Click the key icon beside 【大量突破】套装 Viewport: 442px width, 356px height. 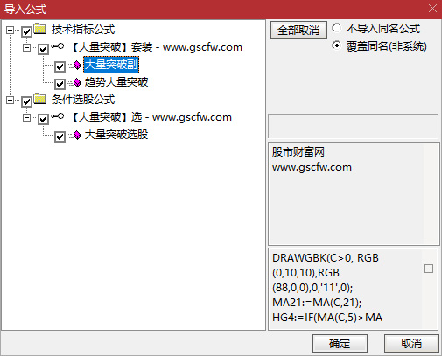(58, 46)
